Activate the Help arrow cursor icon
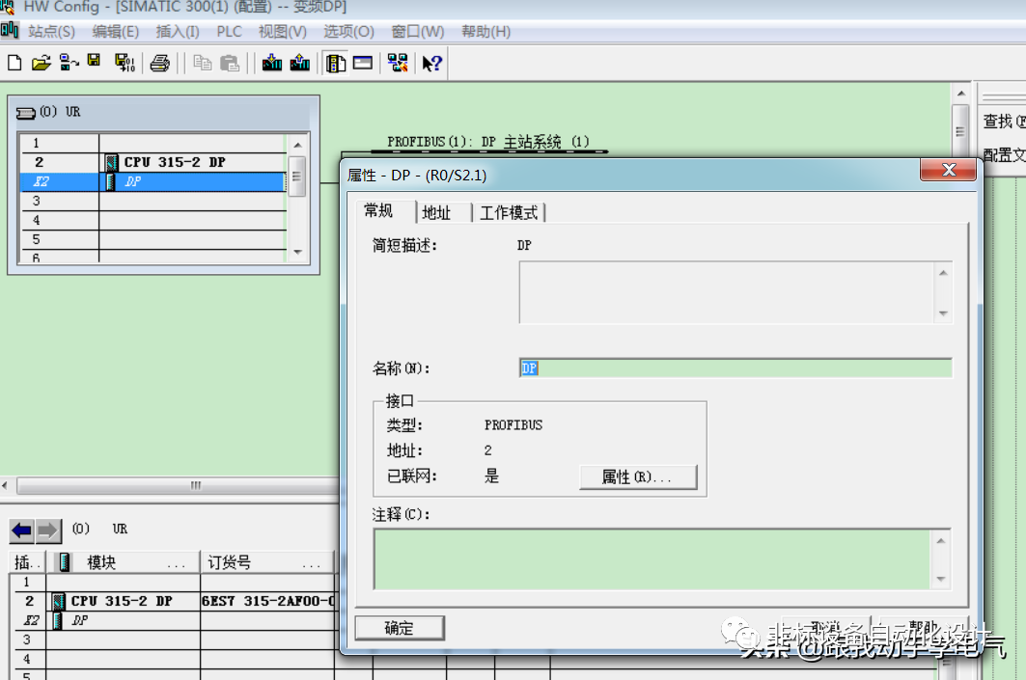The image size is (1026, 680). click(430, 62)
